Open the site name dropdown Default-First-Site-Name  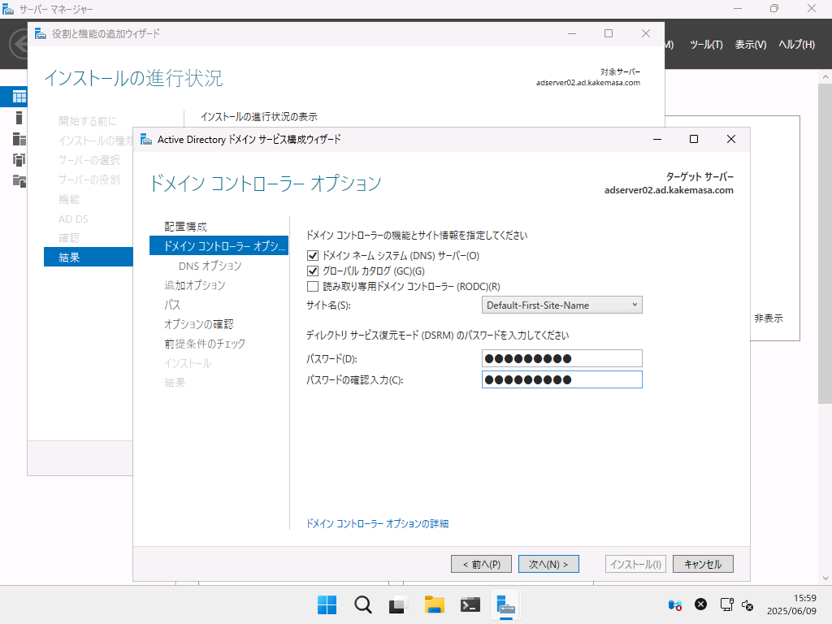point(562,305)
